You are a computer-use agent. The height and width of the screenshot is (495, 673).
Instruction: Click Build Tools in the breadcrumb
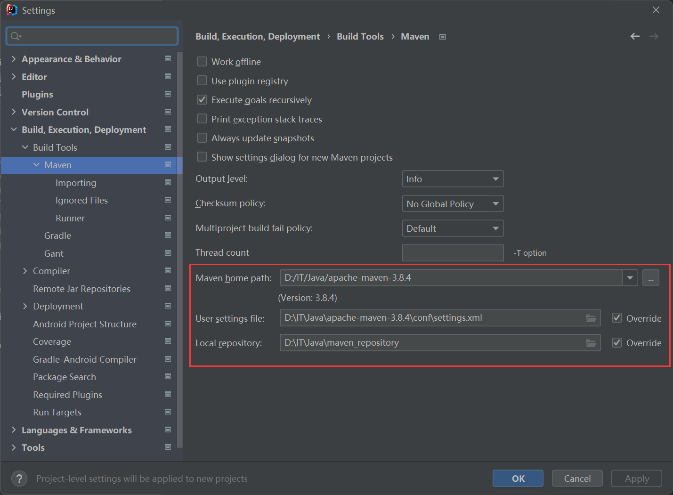[360, 36]
